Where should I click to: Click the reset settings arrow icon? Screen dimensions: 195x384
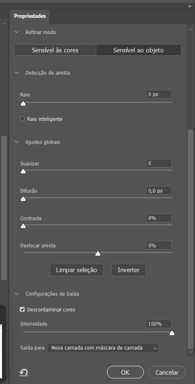24,373
